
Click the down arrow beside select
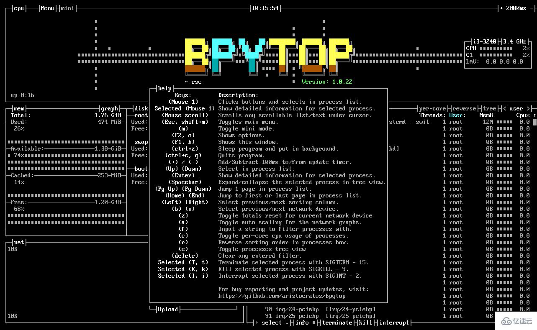point(287,322)
